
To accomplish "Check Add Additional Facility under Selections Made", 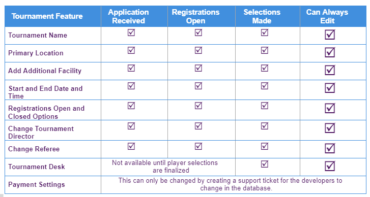I will (x=265, y=68).
